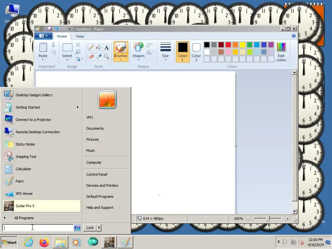Click the search magnifier button in Start menu
The height and width of the screenshot is (249, 332).
pos(77,228)
